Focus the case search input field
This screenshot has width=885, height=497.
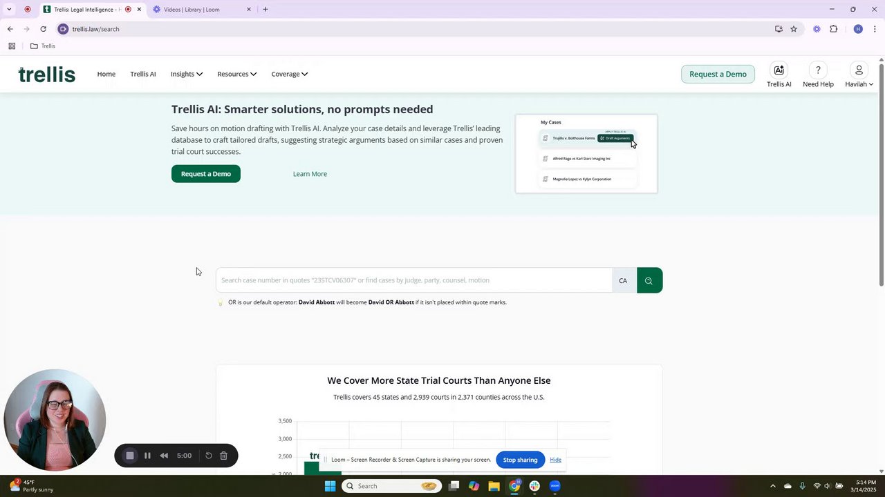click(414, 280)
